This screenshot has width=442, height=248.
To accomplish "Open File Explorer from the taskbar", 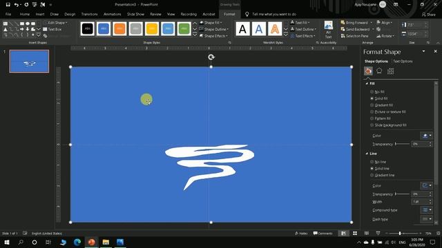I will [x=106, y=242].
